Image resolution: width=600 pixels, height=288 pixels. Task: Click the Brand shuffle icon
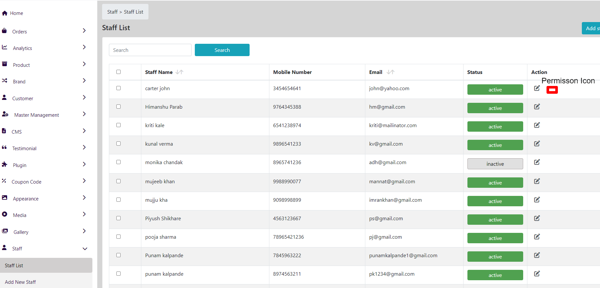tap(5, 81)
